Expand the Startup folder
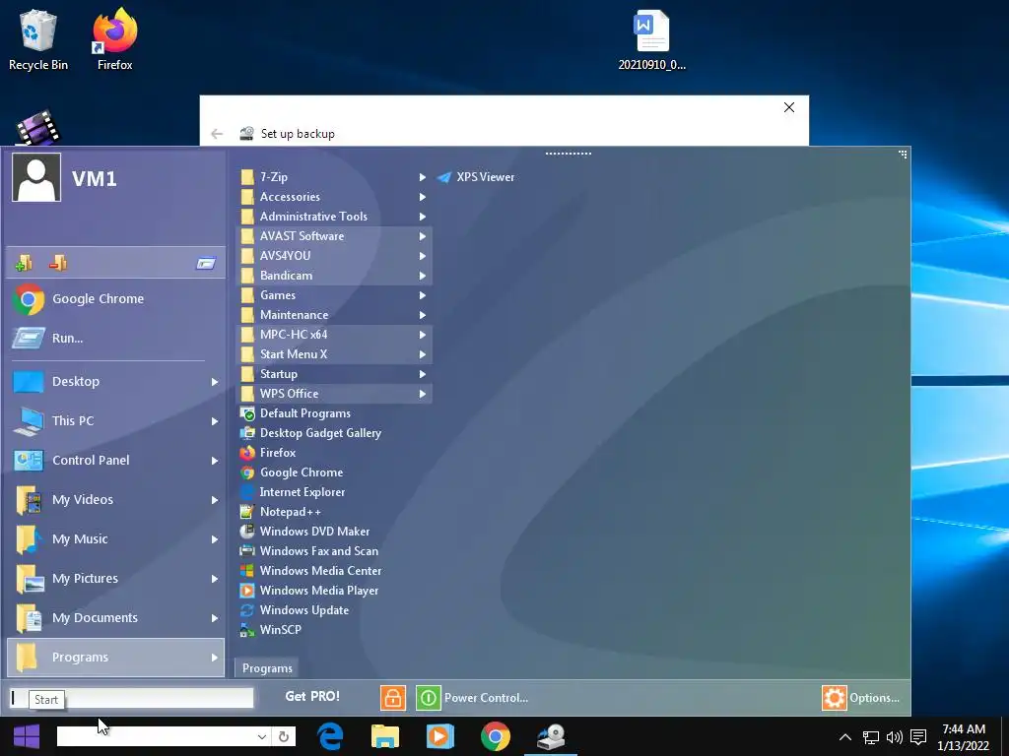 click(334, 374)
